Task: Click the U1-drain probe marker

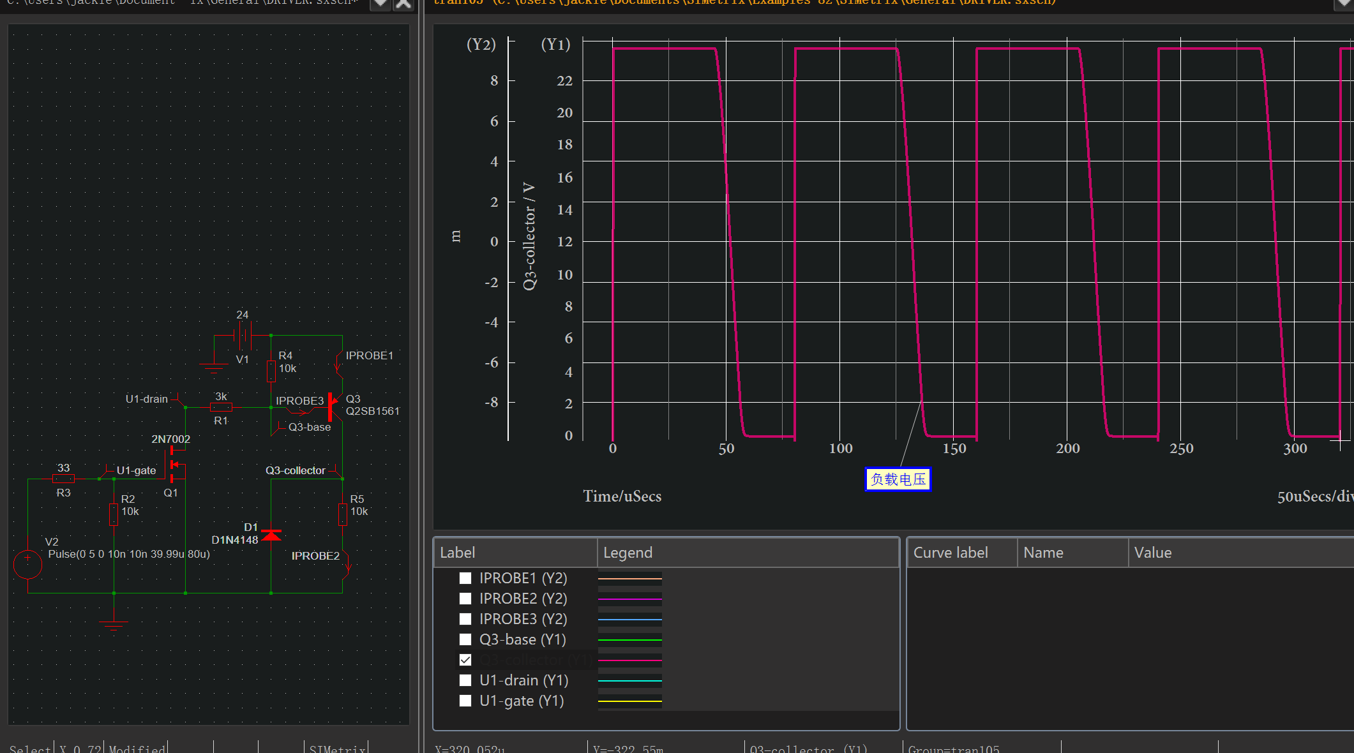Action: click(x=177, y=400)
